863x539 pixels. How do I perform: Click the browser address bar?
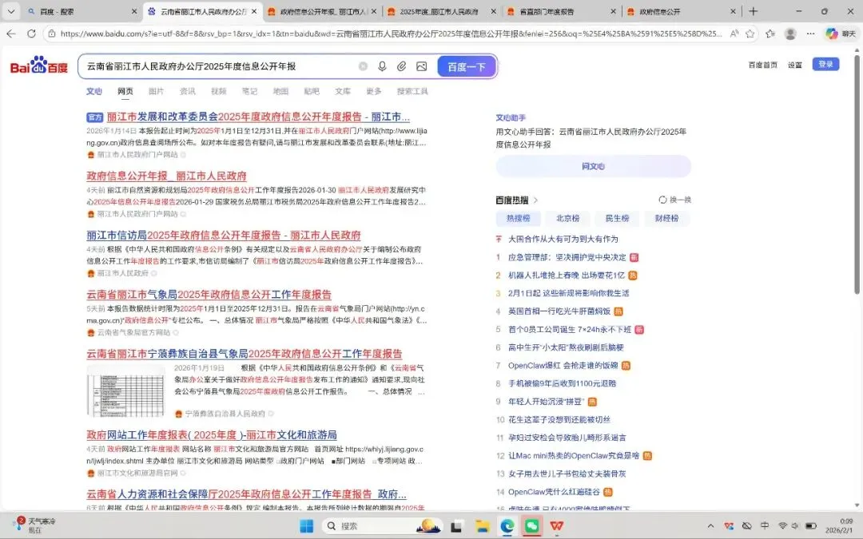pos(391,34)
